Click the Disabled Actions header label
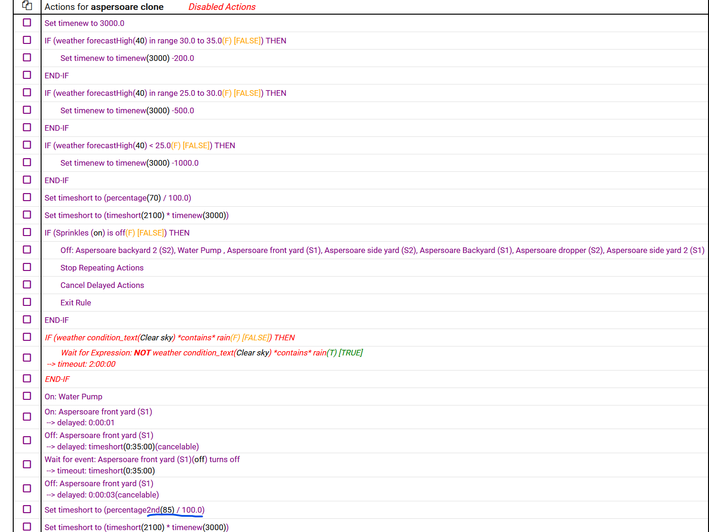The image size is (709, 532). [222, 7]
